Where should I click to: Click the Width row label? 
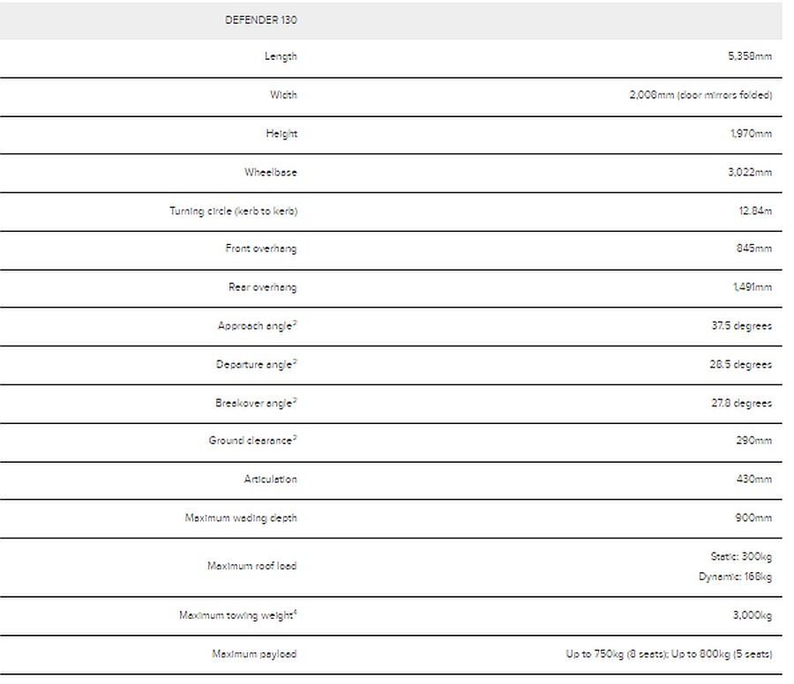283,95
